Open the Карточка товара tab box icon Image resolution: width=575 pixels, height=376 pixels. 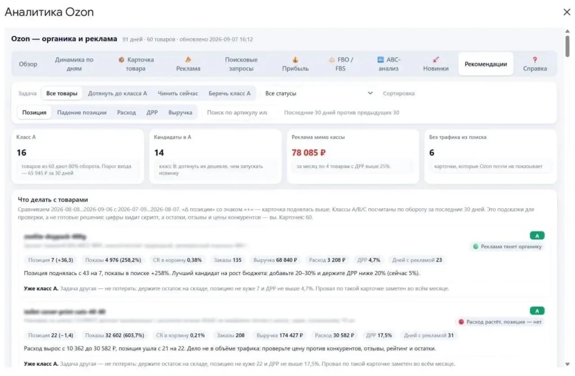(121, 59)
